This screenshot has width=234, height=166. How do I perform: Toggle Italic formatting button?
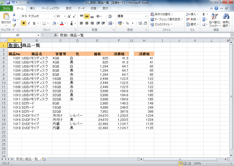coord(29,23)
